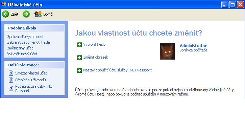Select Zabránit zapomenutí hesla
245x130 pixels.
(28, 42)
